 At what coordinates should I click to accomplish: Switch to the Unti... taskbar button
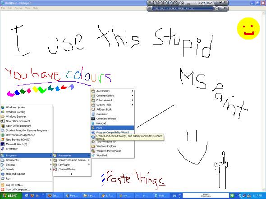(161, 195)
